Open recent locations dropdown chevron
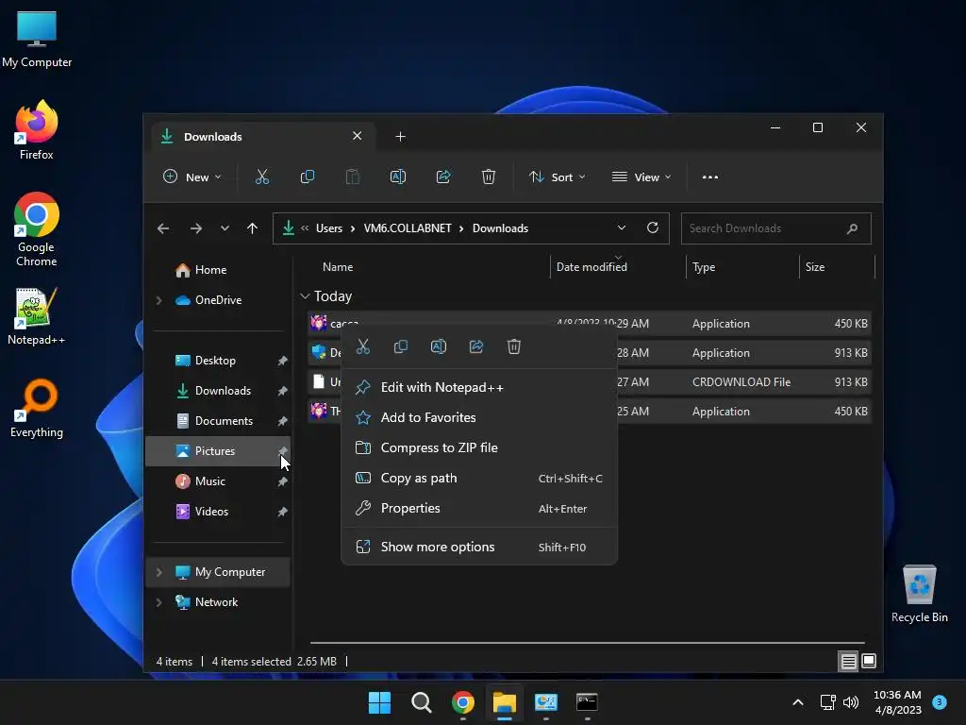The width and height of the screenshot is (966, 725). coord(225,228)
